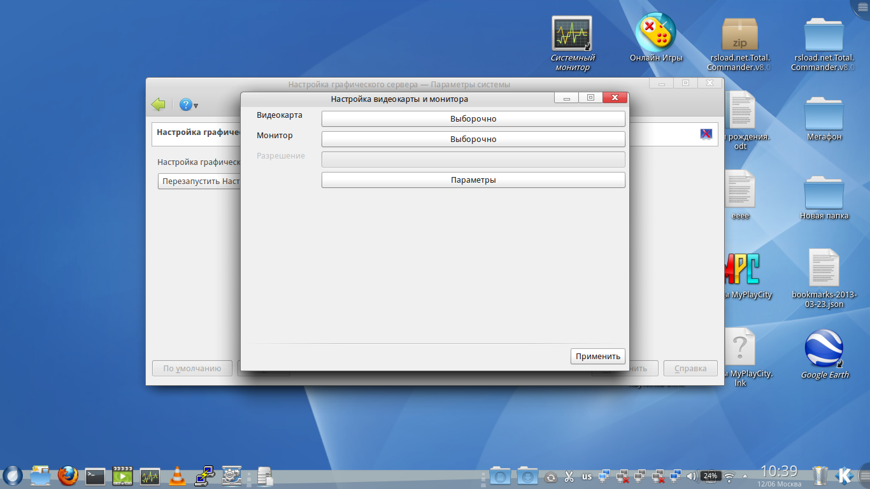Click the 'Видеокарта' label text
This screenshot has width=870, height=489.
pos(280,115)
